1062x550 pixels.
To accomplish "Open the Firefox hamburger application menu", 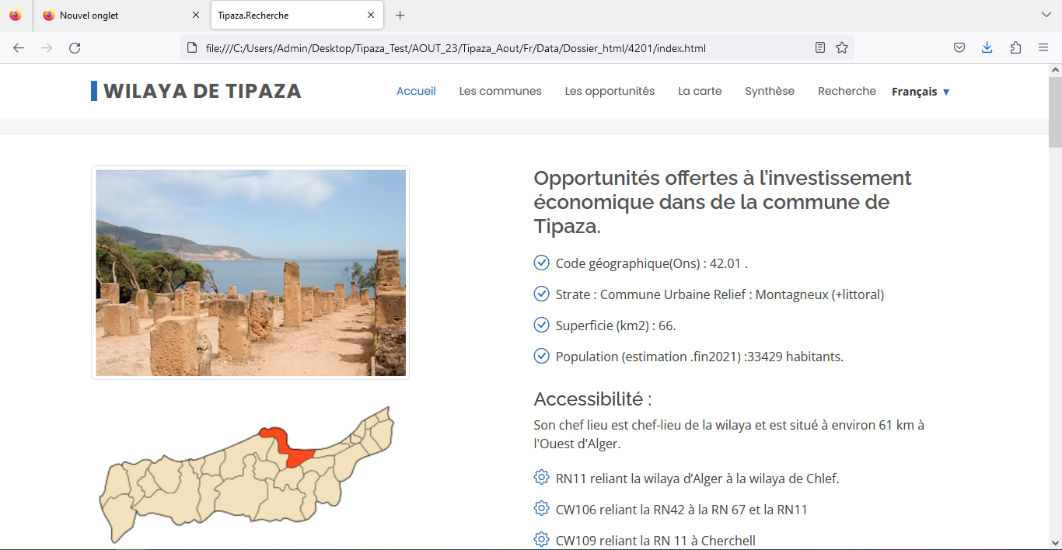I will [1043, 48].
